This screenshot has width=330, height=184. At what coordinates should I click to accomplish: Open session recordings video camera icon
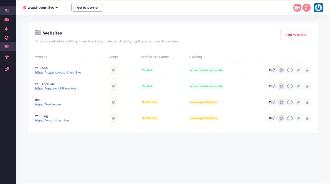point(7,20)
